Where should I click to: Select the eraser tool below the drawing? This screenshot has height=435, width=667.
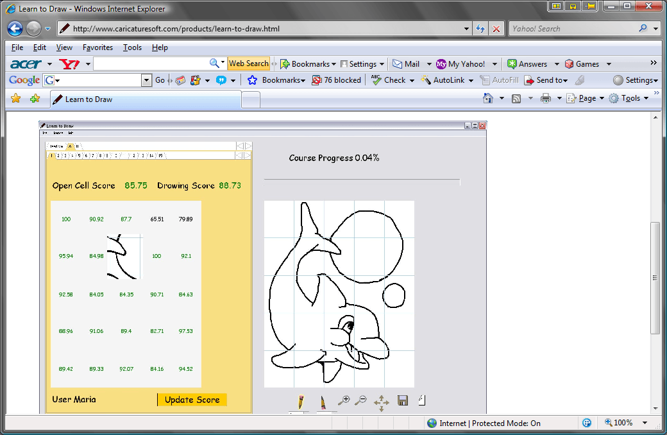tap(323, 402)
